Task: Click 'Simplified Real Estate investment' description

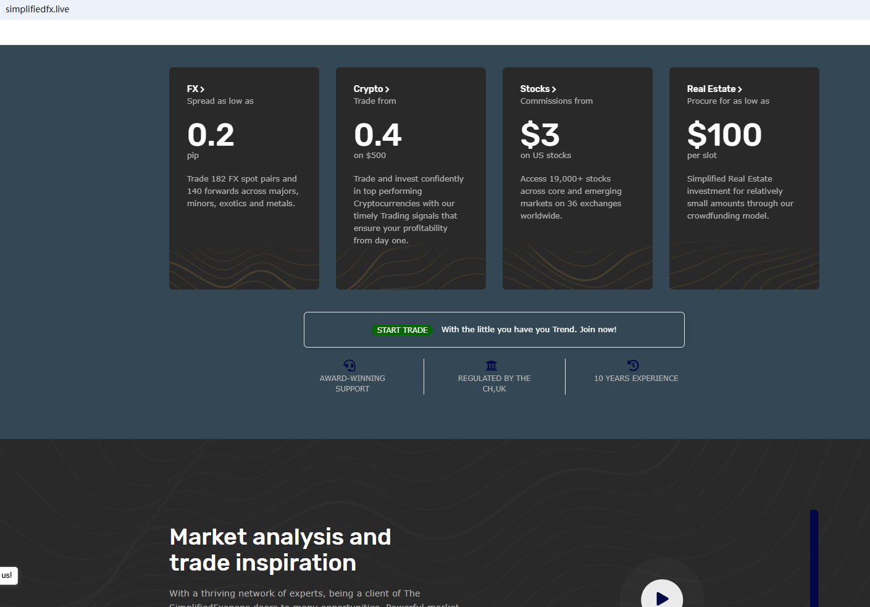Action: tap(740, 198)
